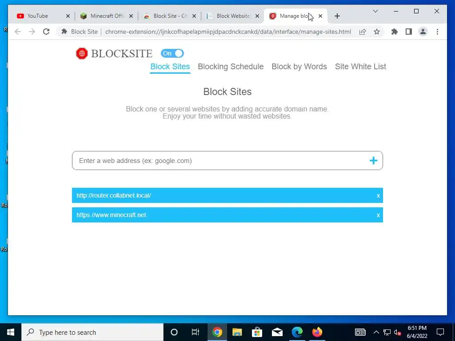Click the muted volume tray icon
The image size is (455, 341).
click(398, 332)
